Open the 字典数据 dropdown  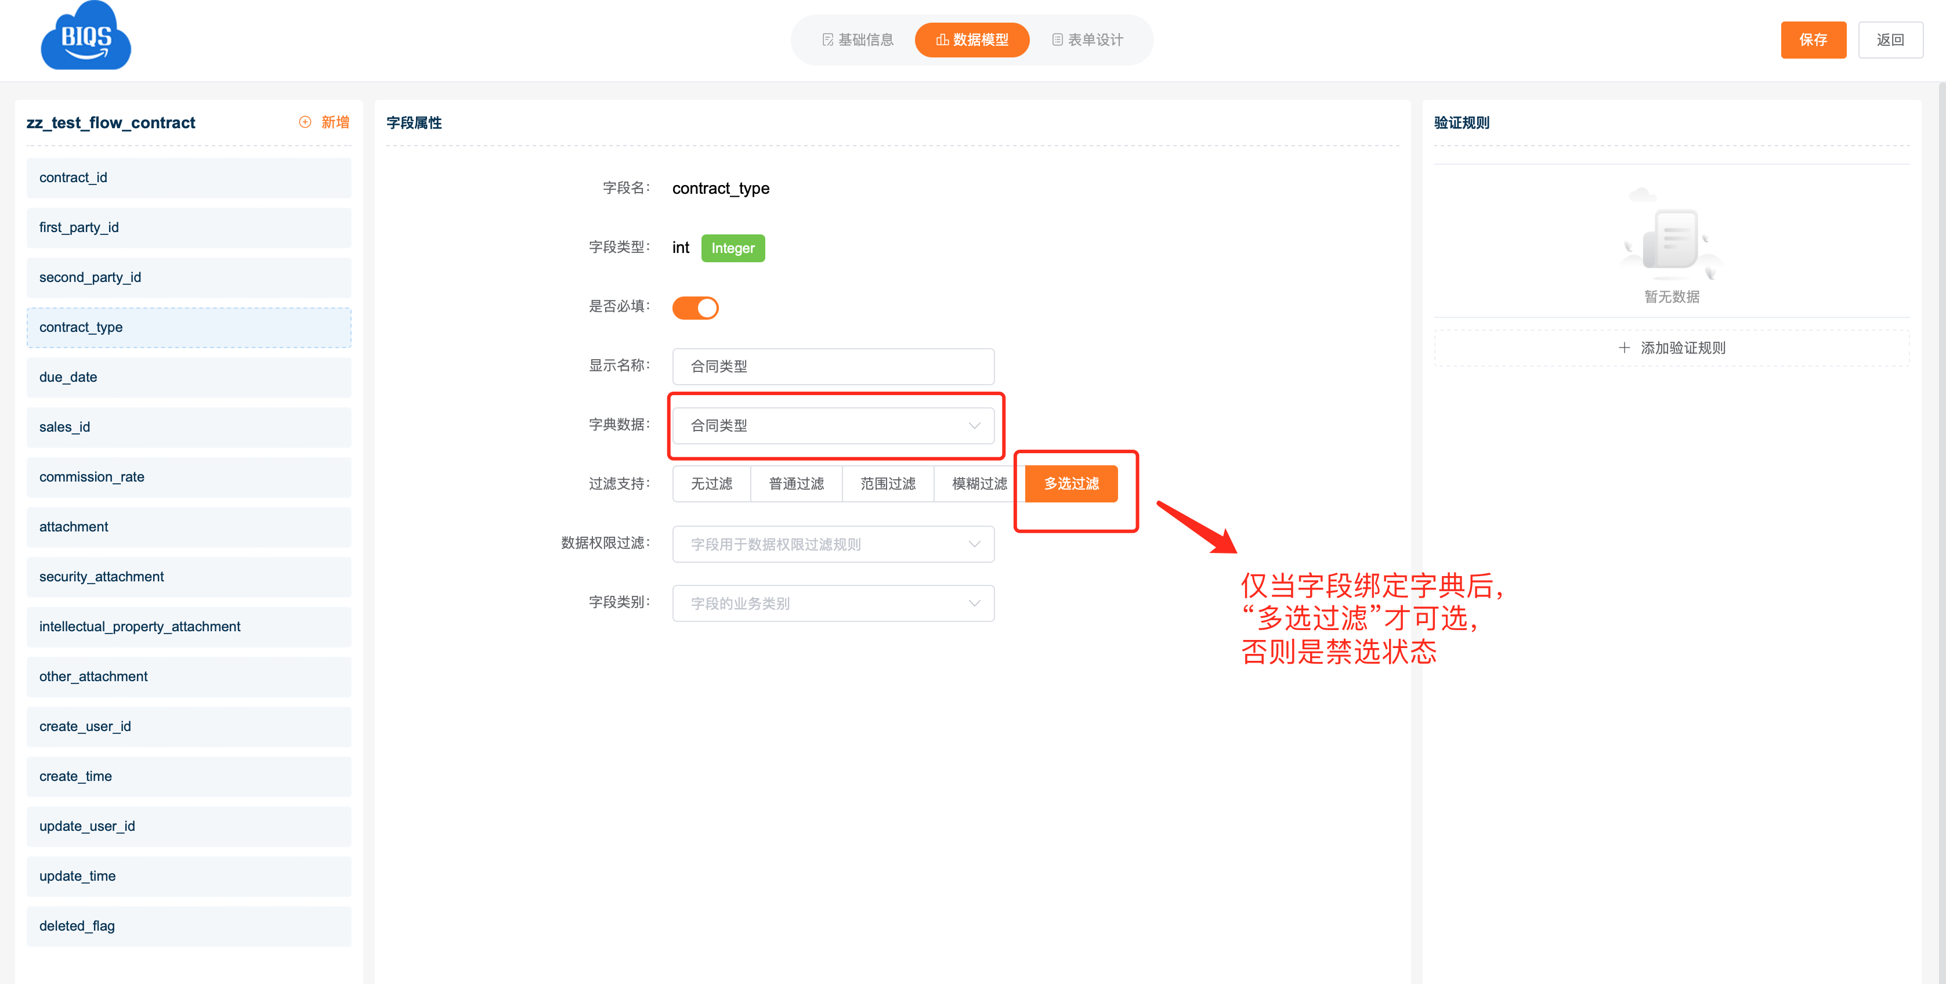(833, 426)
